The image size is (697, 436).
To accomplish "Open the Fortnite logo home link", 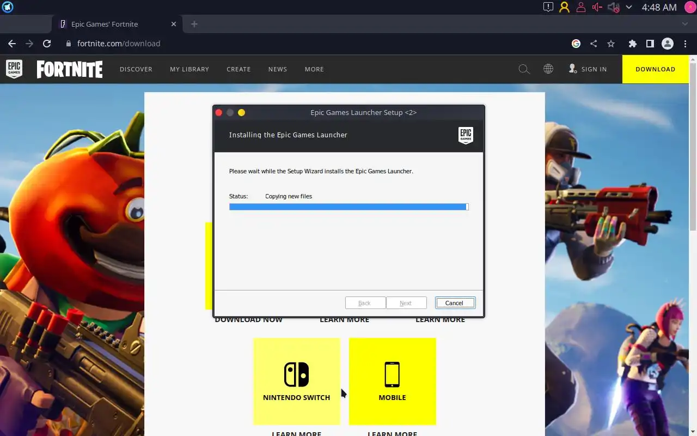I will (x=70, y=69).
